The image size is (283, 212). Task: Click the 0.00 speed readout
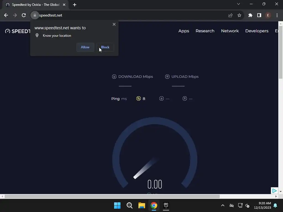coord(155,184)
